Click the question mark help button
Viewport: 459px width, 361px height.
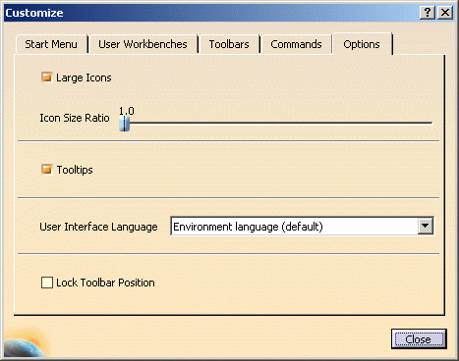[428, 13]
